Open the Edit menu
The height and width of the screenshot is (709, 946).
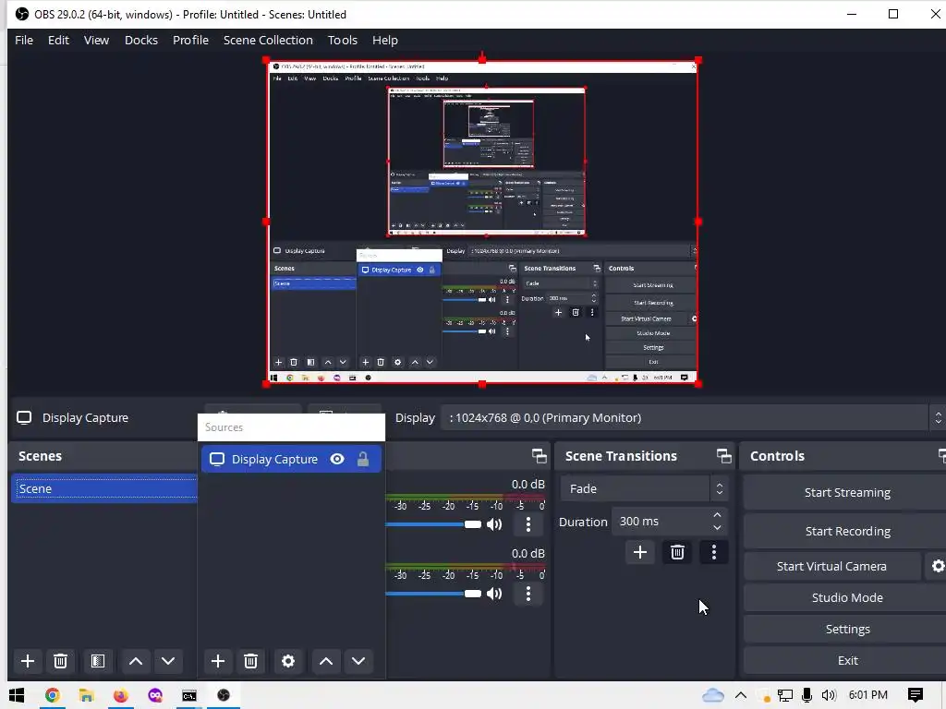(x=58, y=41)
